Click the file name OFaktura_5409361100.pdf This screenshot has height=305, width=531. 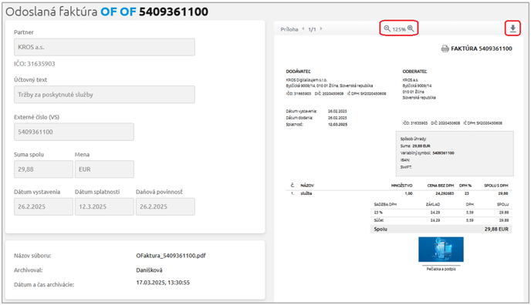coord(171,256)
